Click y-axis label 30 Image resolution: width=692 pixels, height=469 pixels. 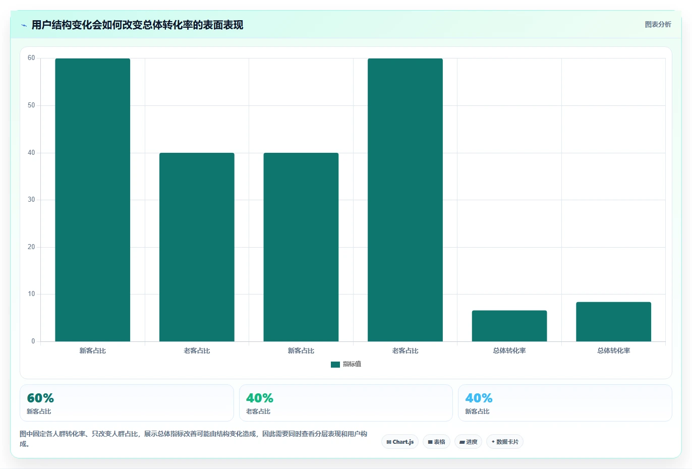click(31, 200)
